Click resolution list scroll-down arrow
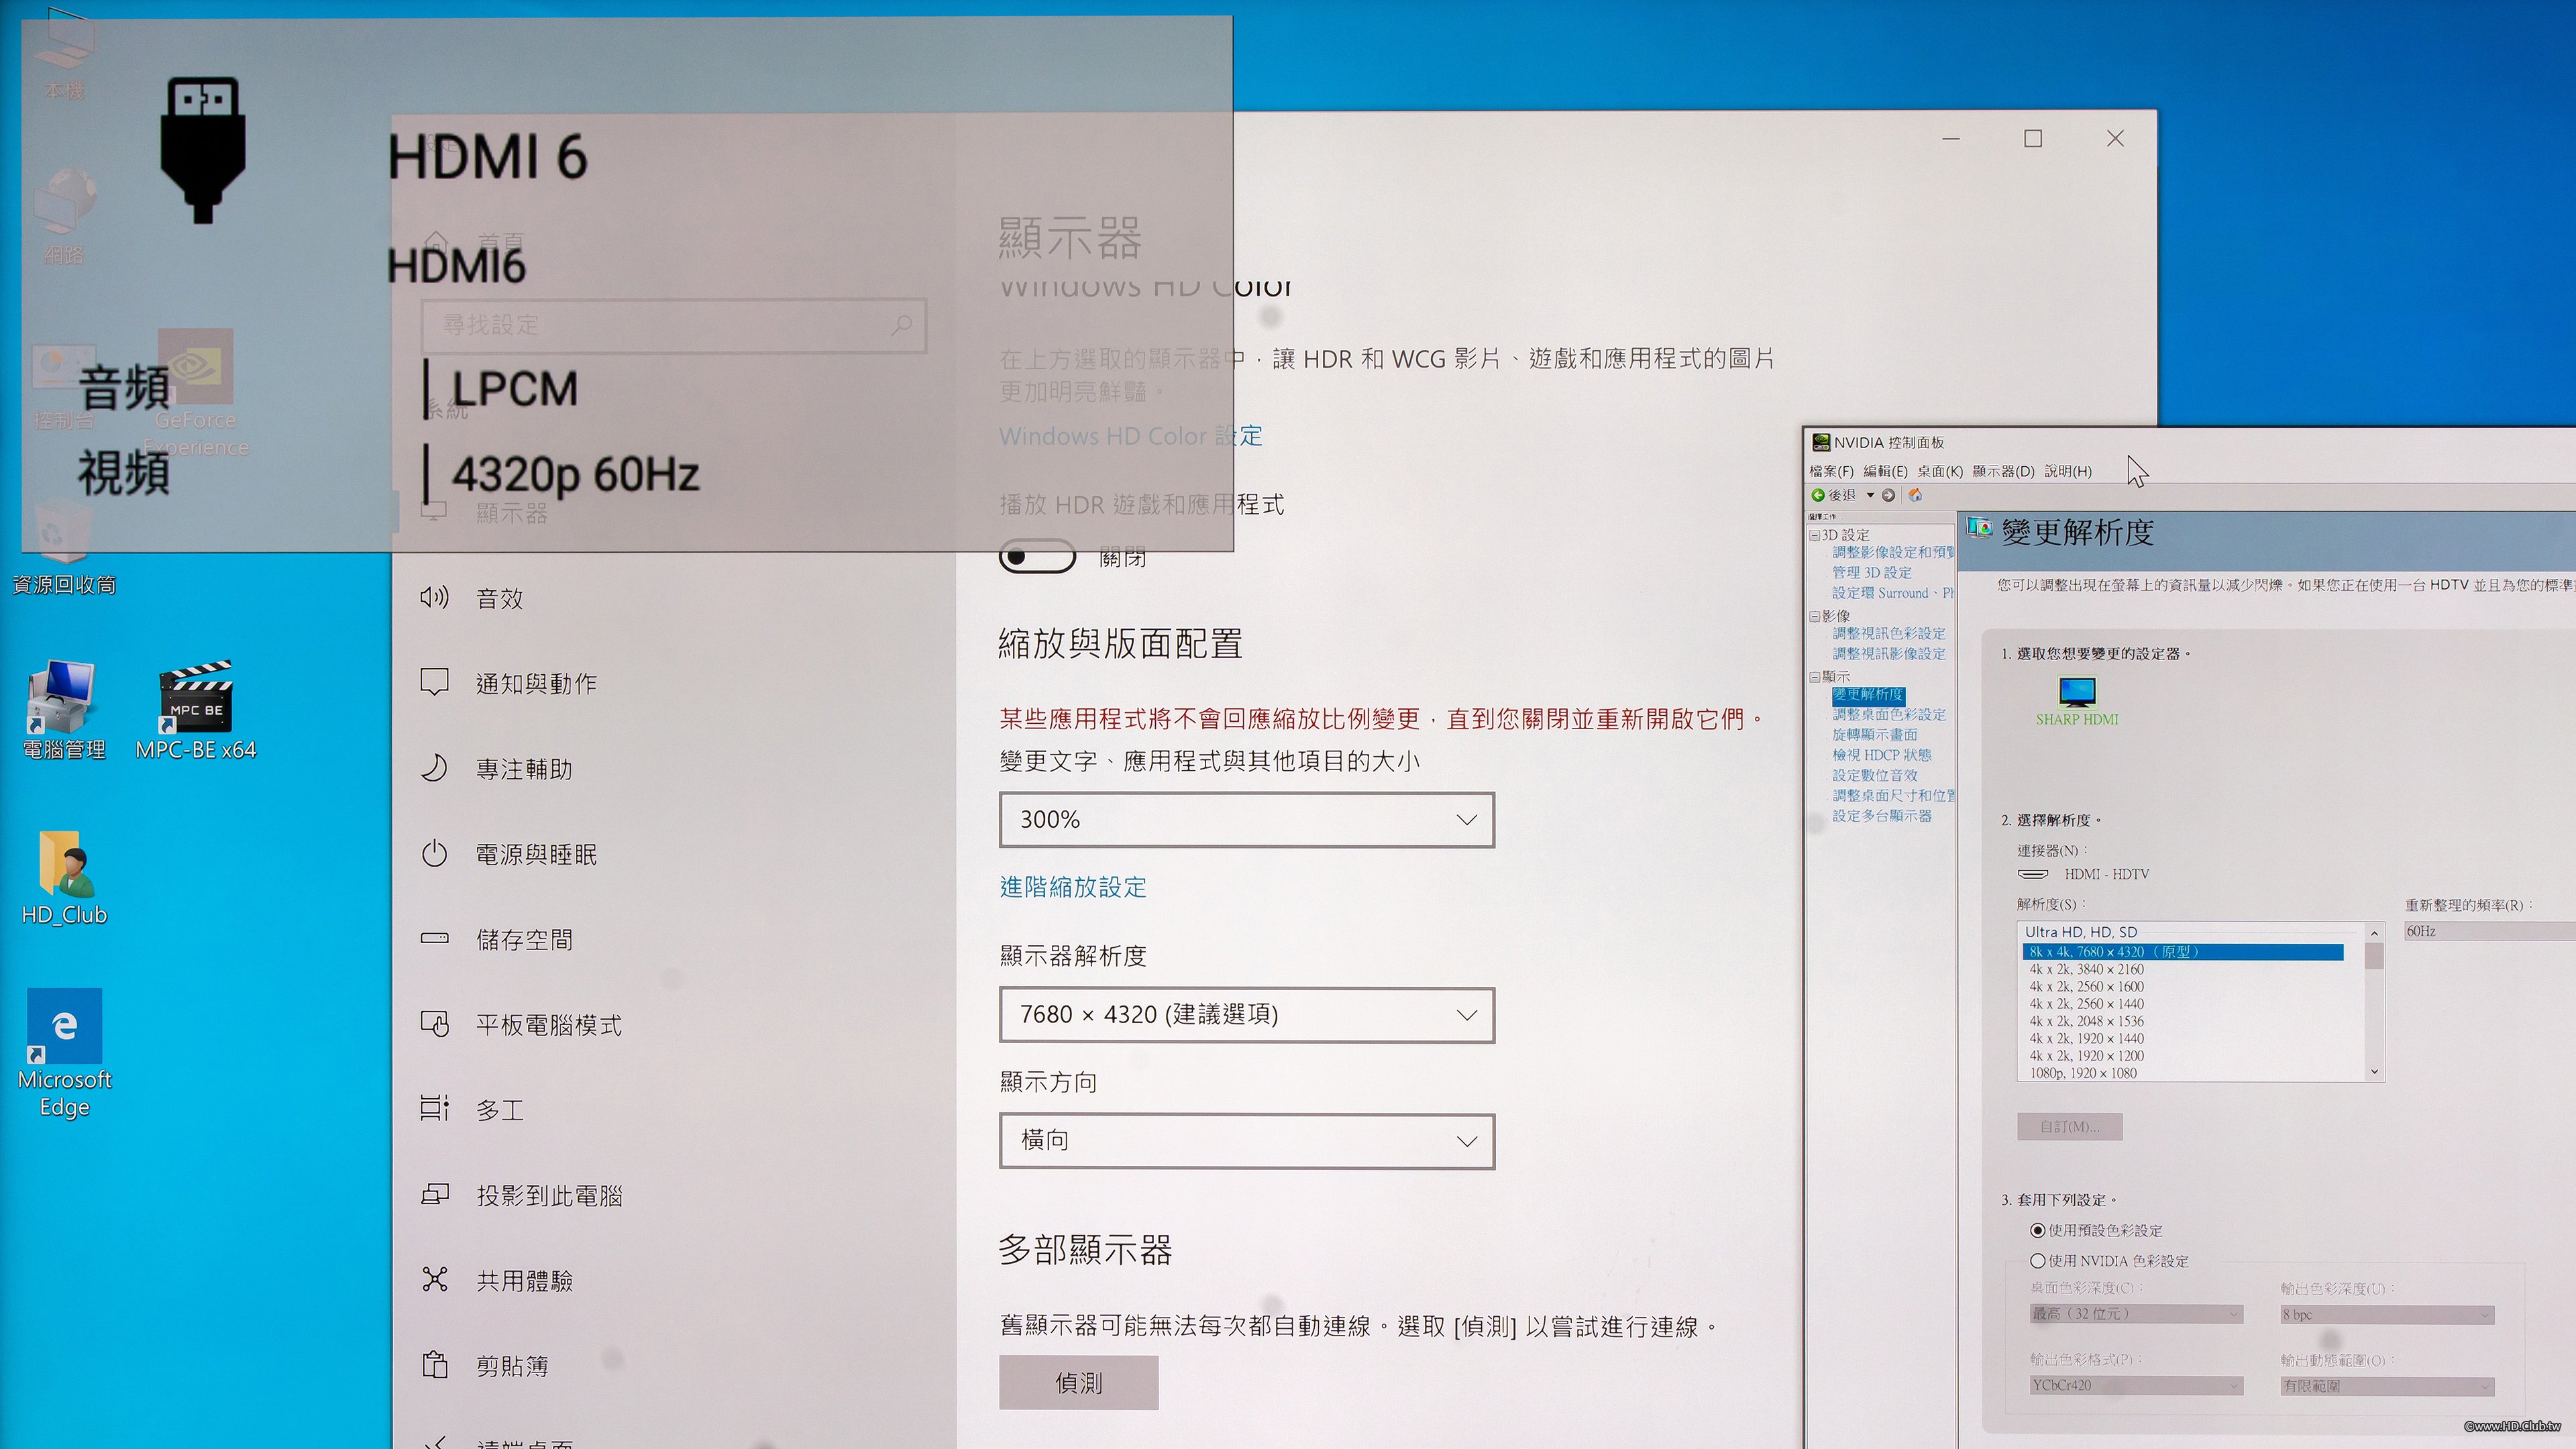The image size is (2576, 1449). [x=2374, y=1072]
